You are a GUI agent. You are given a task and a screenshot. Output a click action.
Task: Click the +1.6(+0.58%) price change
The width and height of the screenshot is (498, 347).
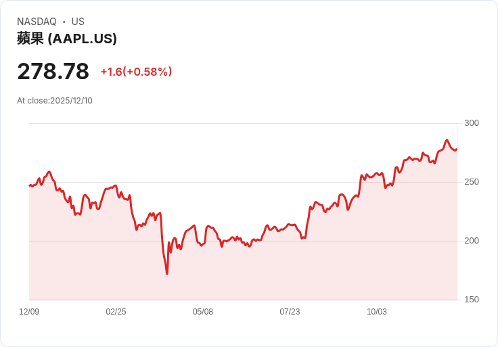click(136, 72)
